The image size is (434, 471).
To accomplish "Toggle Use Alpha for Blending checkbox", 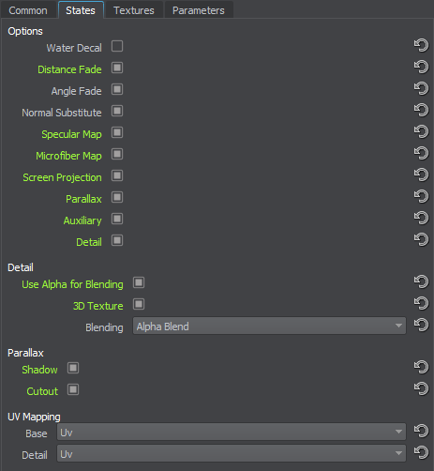I will pos(139,282).
